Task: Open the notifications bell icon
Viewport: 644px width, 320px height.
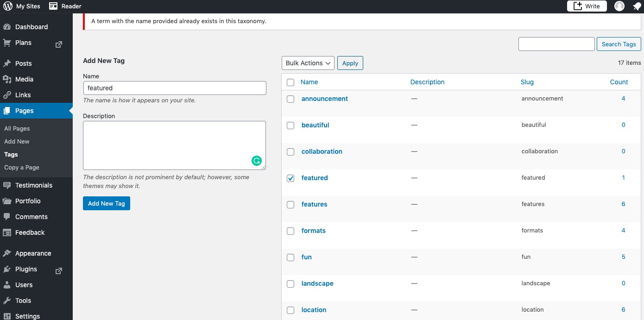Action: tap(637, 6)
